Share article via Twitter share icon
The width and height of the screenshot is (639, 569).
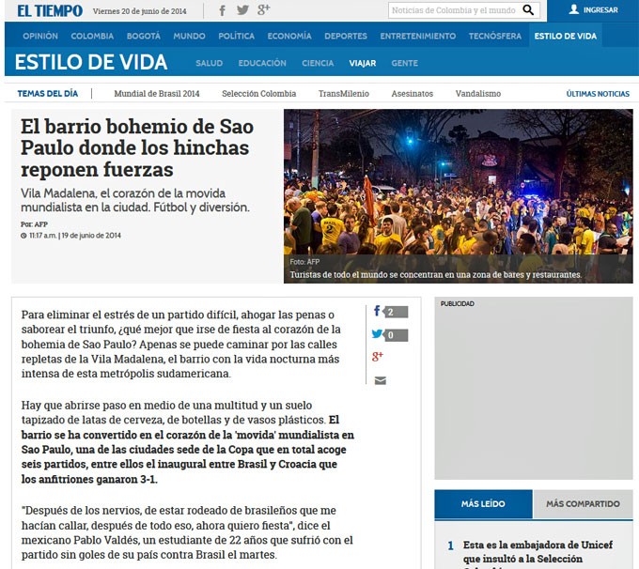coord(378,334)
